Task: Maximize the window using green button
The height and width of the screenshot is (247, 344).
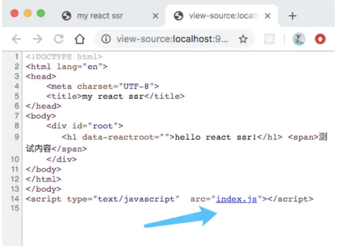Action: tap(41, 14)
